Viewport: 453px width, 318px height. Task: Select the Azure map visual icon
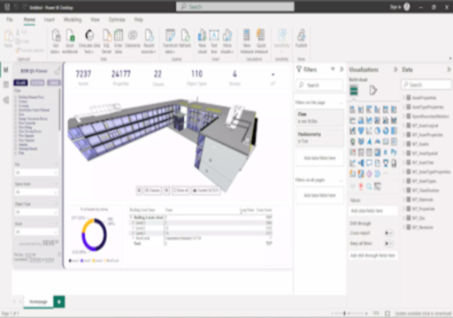point(369,141)
